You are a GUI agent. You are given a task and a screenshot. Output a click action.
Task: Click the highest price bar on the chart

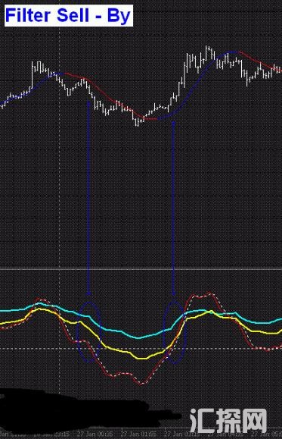[207, 50]
